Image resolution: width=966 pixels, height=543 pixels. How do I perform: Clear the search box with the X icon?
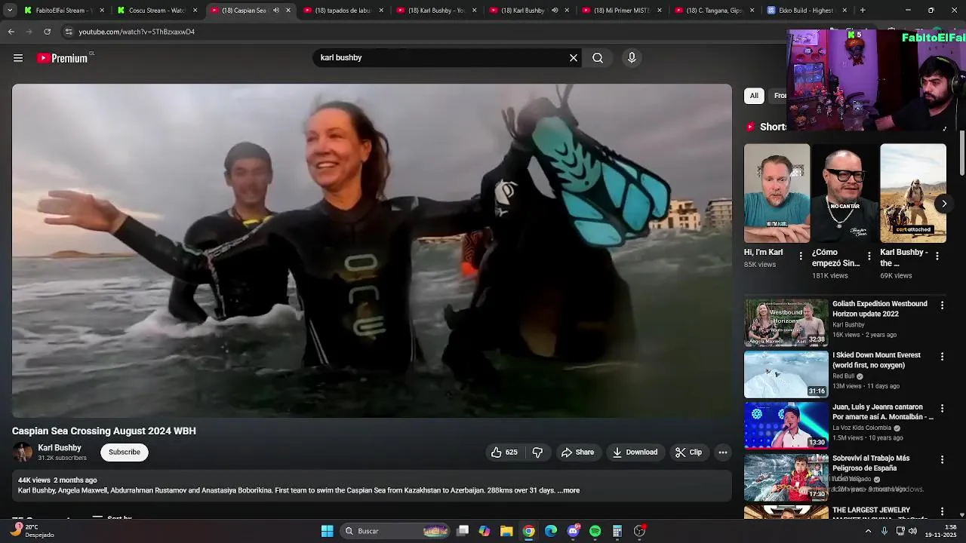point(574,58)
